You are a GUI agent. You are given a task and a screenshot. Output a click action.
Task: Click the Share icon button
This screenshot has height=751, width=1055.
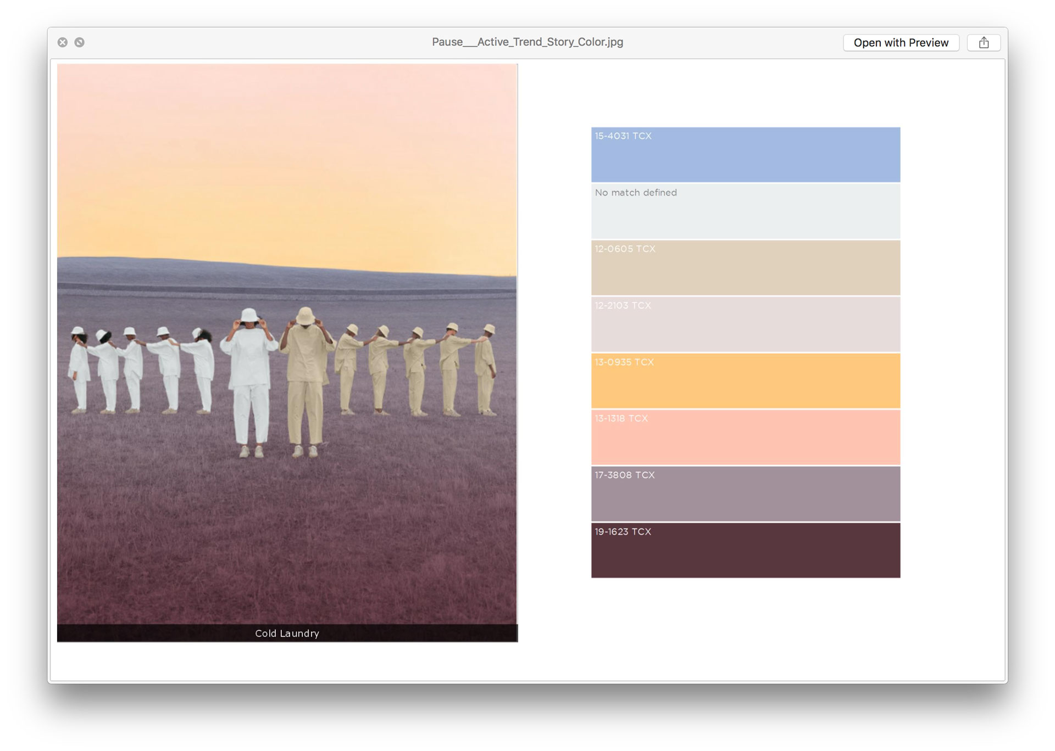(x=984, y=43)
